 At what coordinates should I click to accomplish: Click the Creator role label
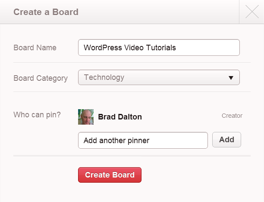[232, 116]
